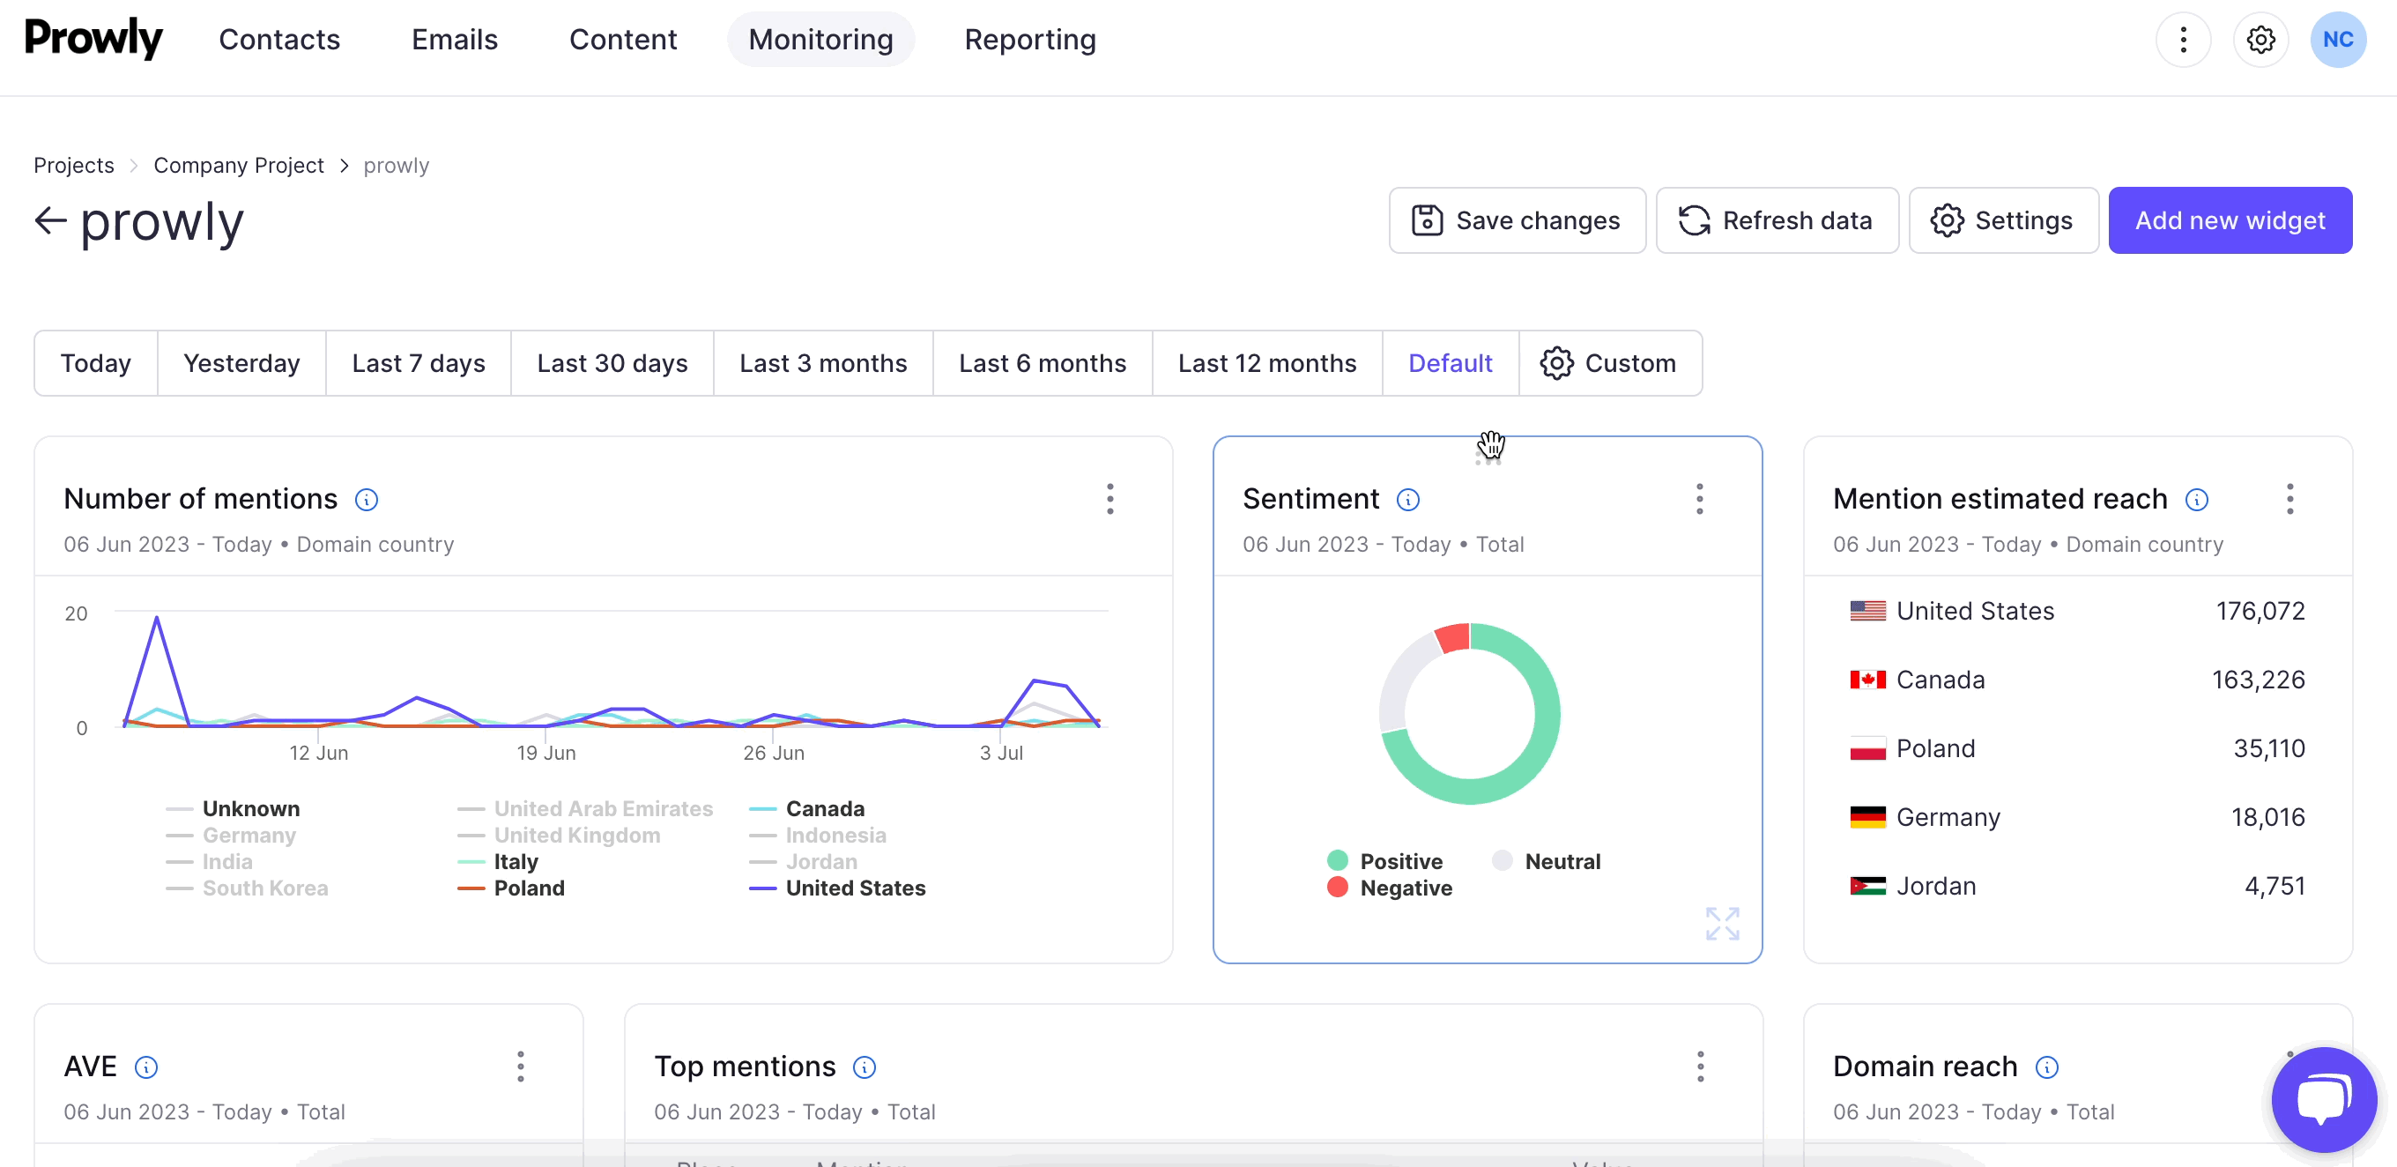The width and height of the screenshot is (2397, 1167).
Task: Toggle Positive sentiment legend item
Action: point(1384,861)
